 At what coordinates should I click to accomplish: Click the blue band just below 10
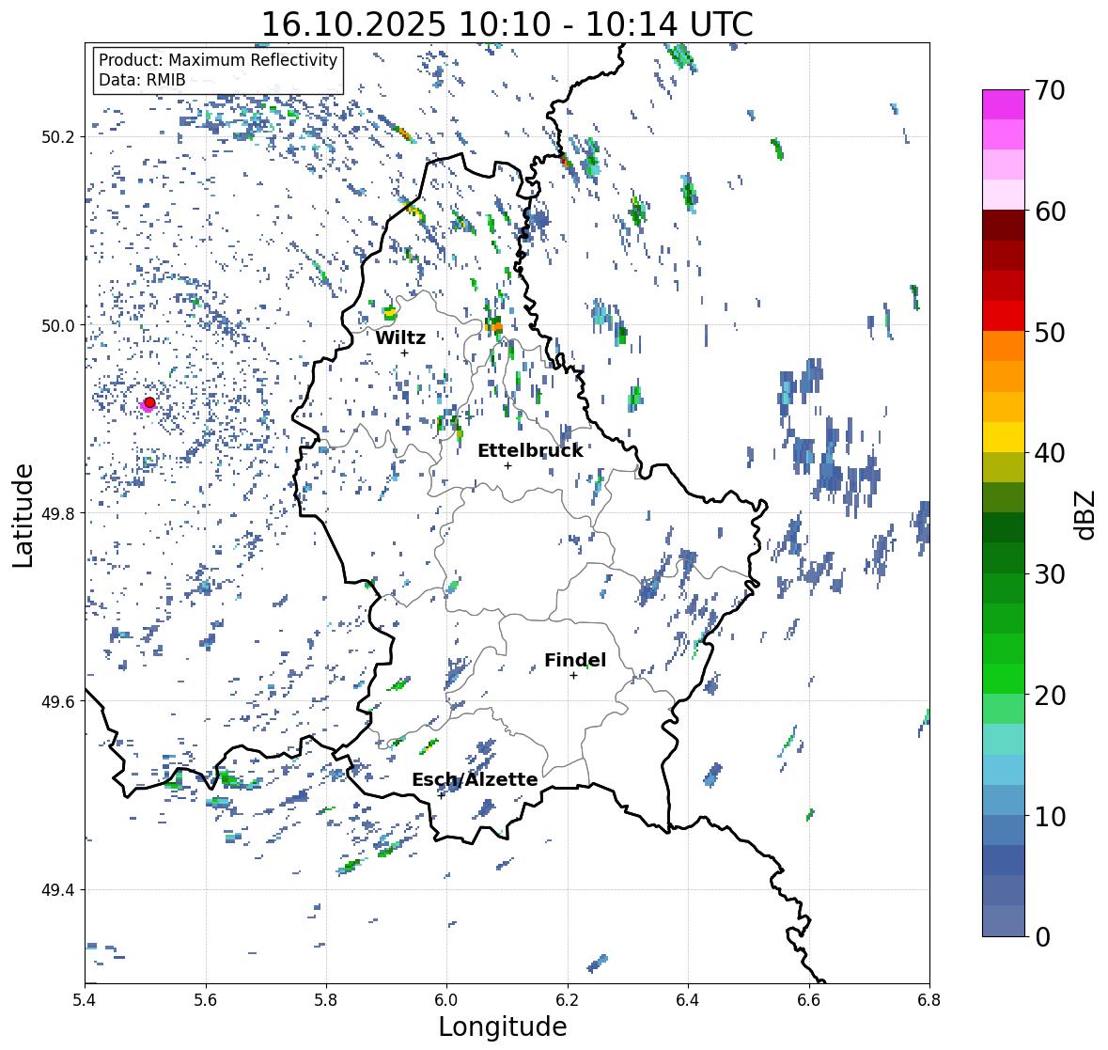coord(1004,829)
